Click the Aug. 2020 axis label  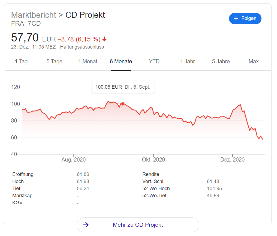click(73, 160)
